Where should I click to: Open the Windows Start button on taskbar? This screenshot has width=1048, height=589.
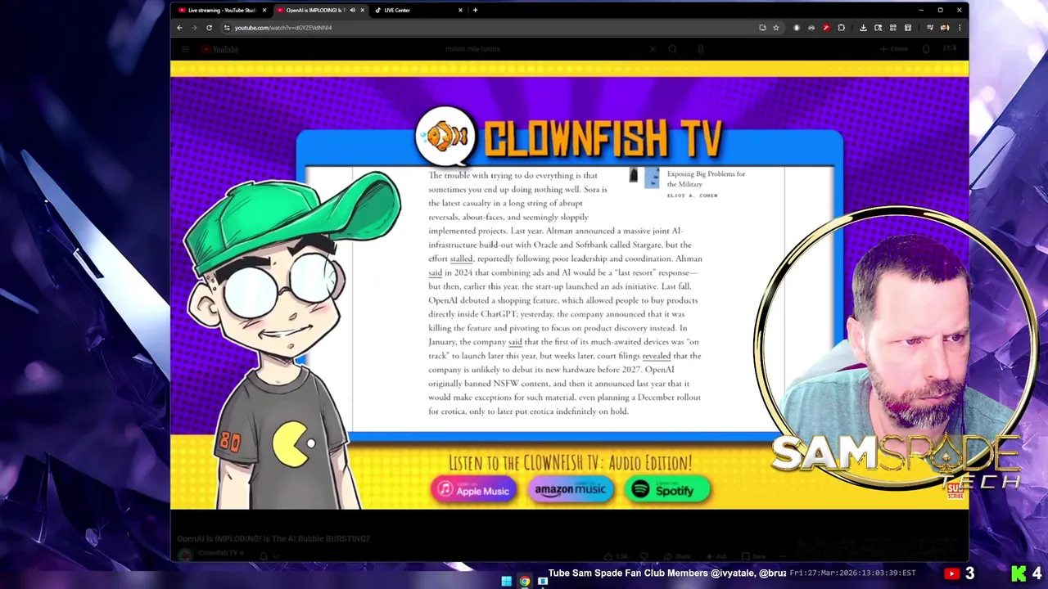(506, 582)
